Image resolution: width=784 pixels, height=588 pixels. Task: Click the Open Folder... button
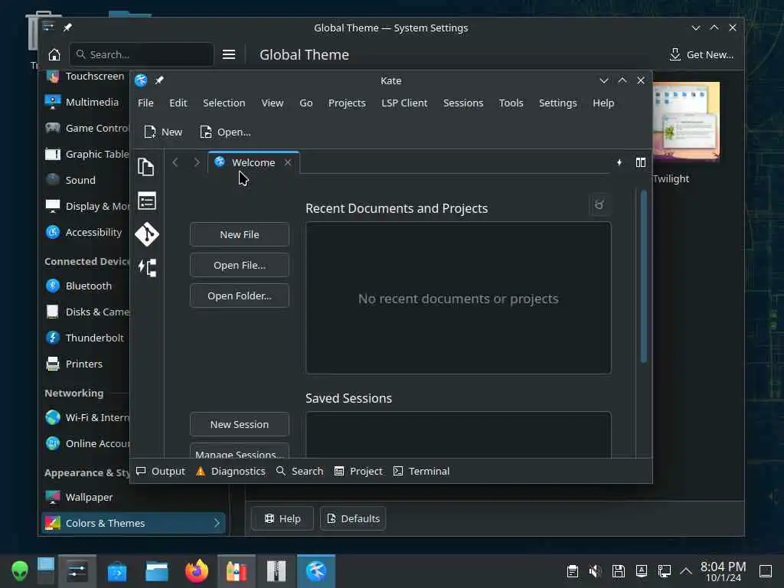(x=240, y=296)
